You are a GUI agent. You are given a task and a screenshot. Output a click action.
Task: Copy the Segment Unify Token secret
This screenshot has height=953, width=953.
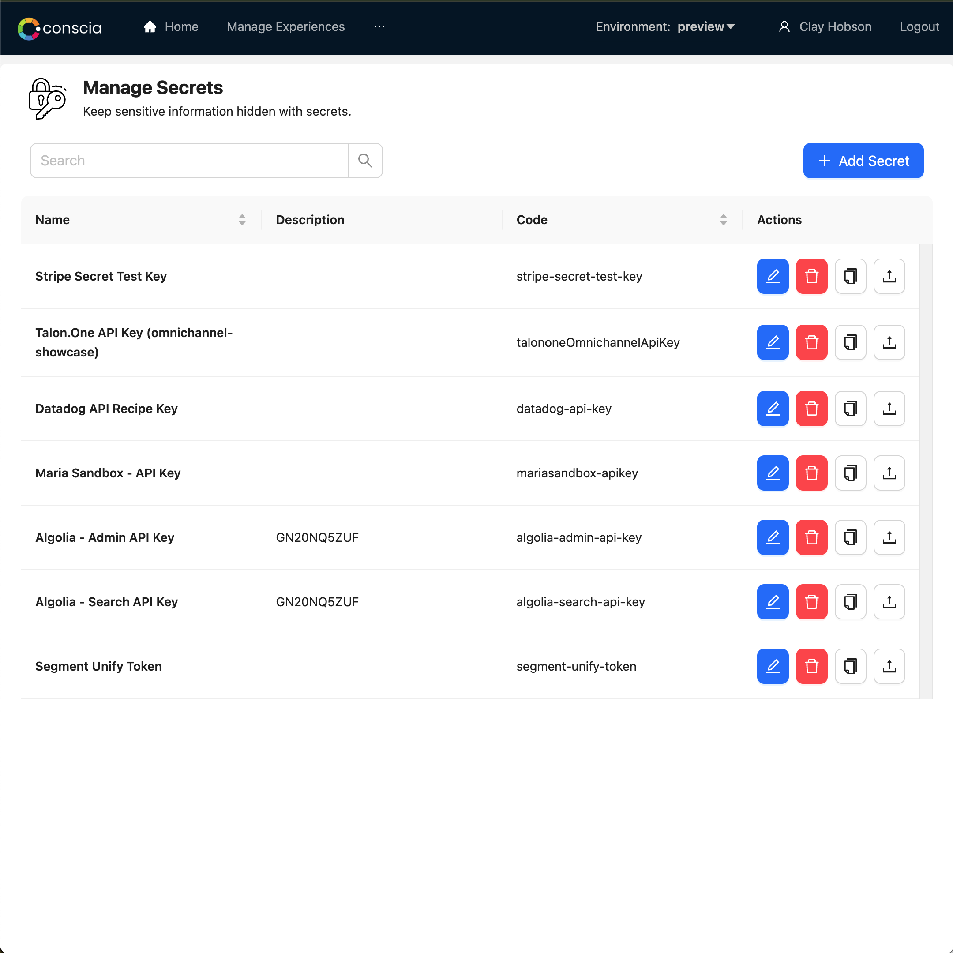pos(850,666)
